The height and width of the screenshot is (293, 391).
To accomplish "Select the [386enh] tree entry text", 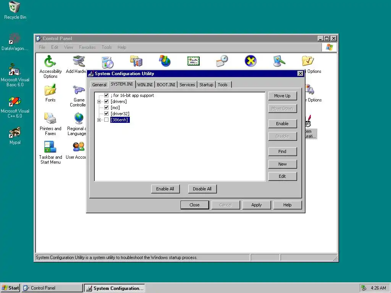I will pos(120,120).
